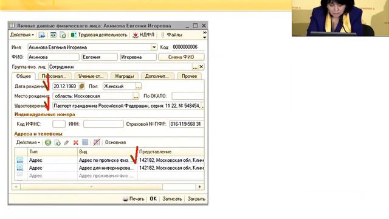
Task: Select row Адрес для информирова...
Action: pos(109,168)
